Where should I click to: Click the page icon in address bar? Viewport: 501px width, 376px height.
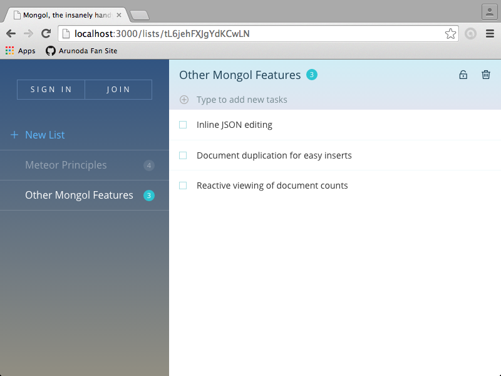point(66,34)
